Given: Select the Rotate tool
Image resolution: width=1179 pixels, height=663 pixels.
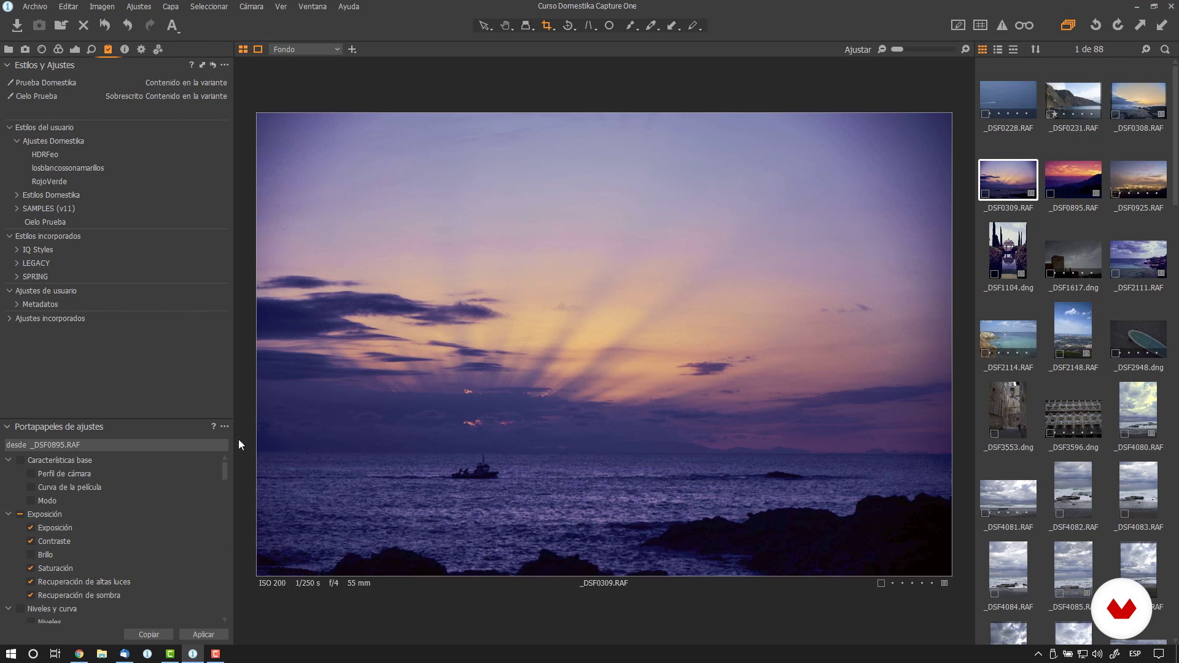Looking at the screenshot, I should tap(569, 26).
